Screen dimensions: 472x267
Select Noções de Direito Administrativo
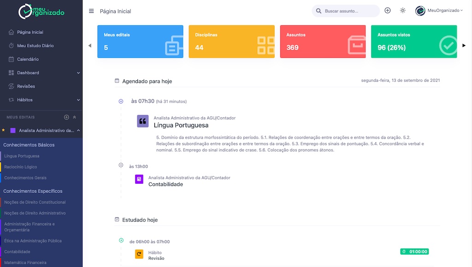35,213
